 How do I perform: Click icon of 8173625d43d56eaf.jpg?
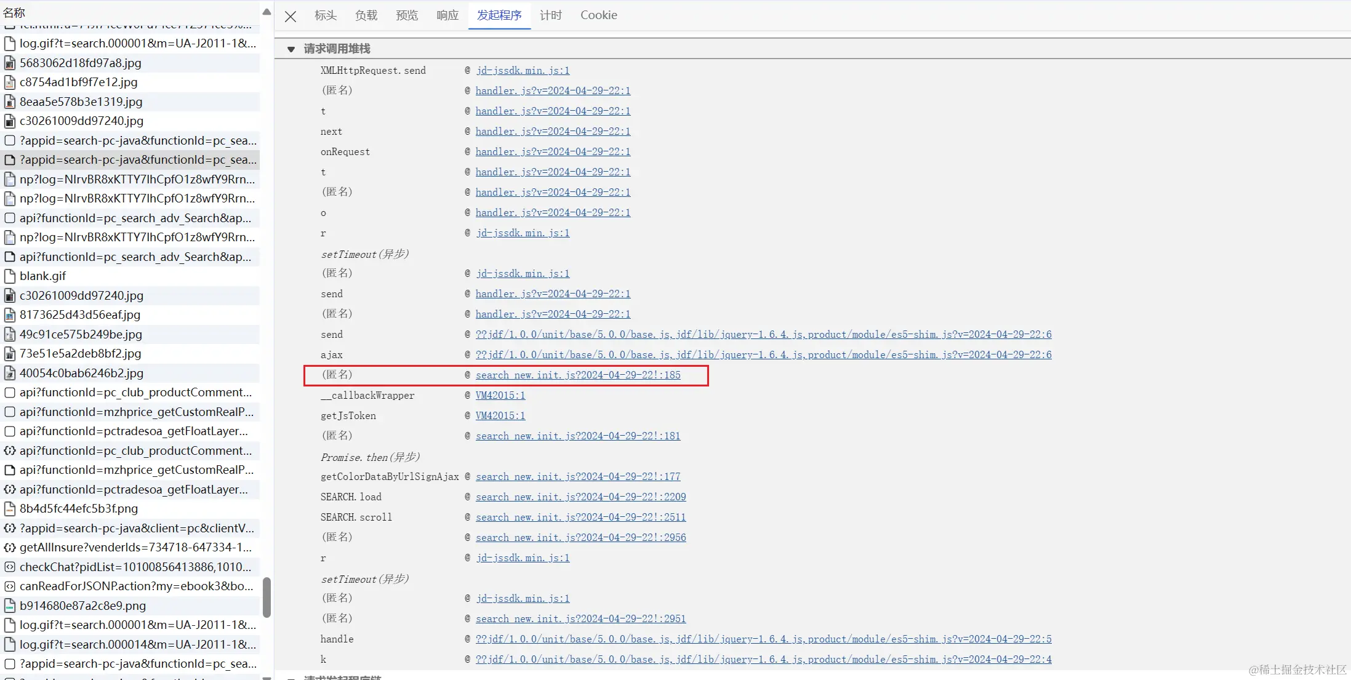(x=10, y=314)
